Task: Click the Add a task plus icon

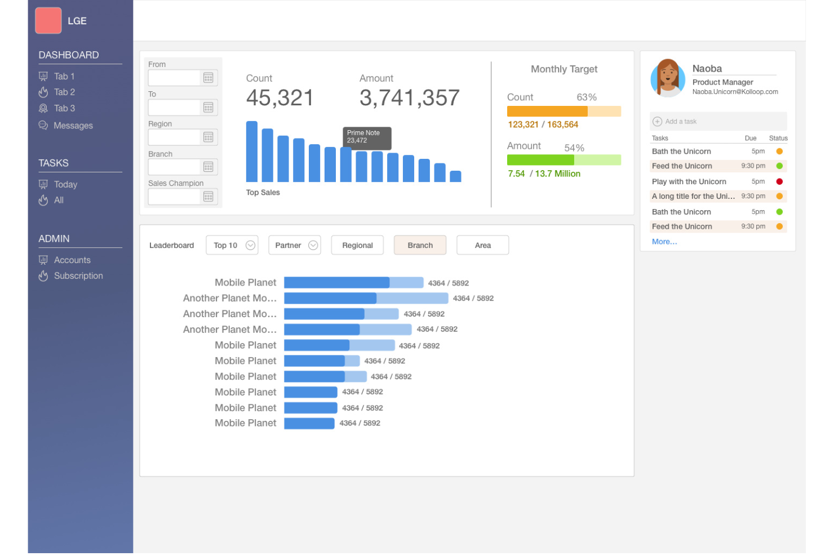Action: pos(657,122)
